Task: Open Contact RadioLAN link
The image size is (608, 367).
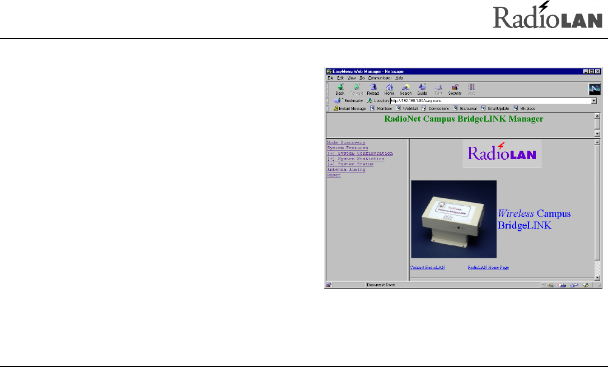Action: [x=427, y=267]
